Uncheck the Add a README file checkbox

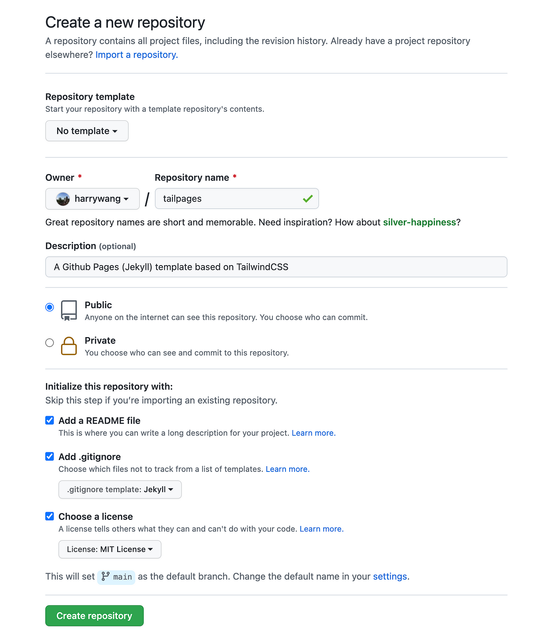[50, 420]
